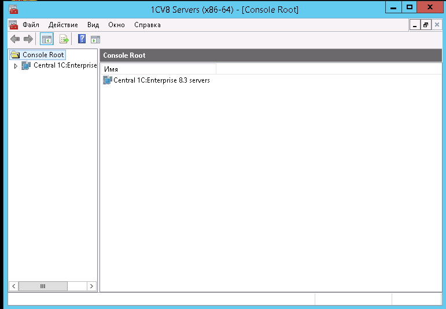
Task: Open the Вид menu
Action: pos(93,25)
